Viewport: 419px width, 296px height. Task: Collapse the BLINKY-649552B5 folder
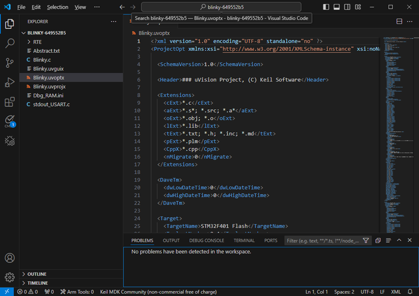click(x=71, y=33)
